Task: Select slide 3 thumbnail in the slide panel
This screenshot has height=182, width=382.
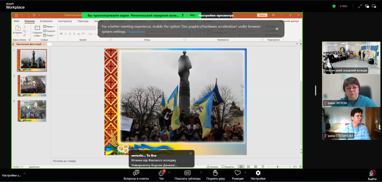Action: click(32, 111)
